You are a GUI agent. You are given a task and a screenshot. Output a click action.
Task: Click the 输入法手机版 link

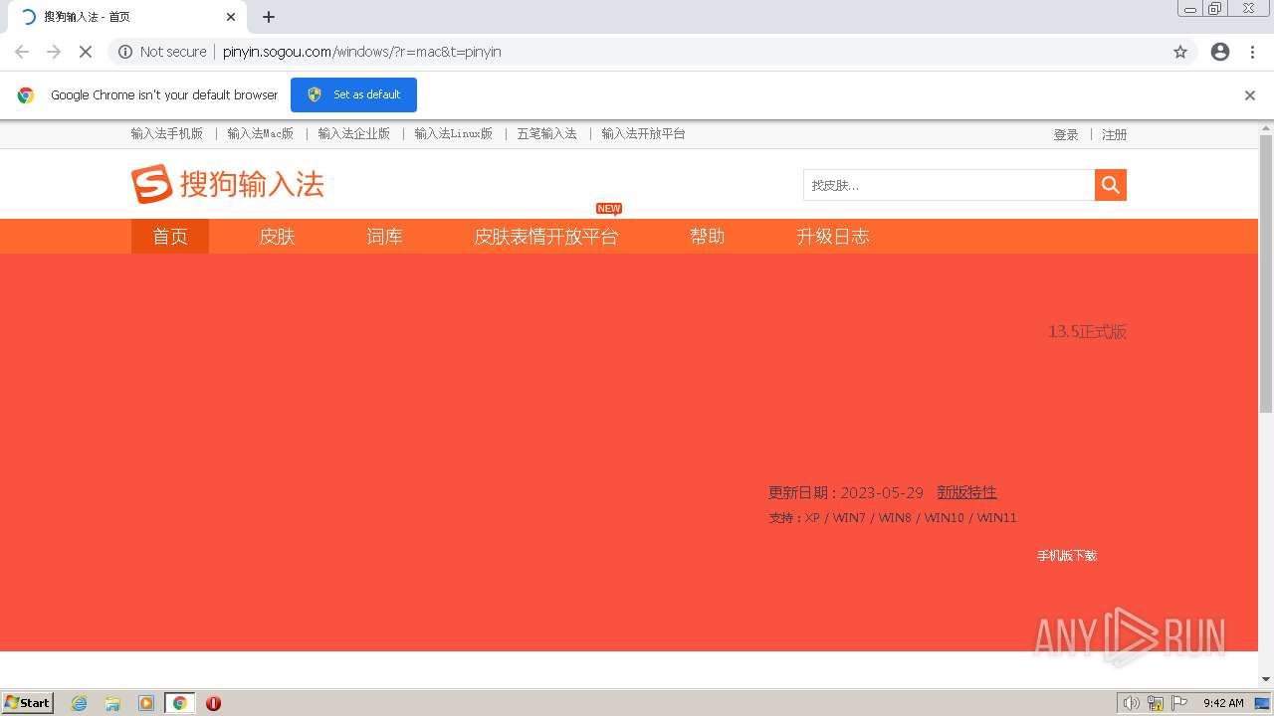(x=166, y=133)
